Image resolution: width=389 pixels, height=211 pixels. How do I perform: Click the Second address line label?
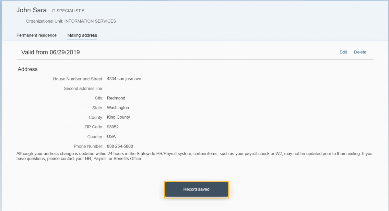(83, 88)
